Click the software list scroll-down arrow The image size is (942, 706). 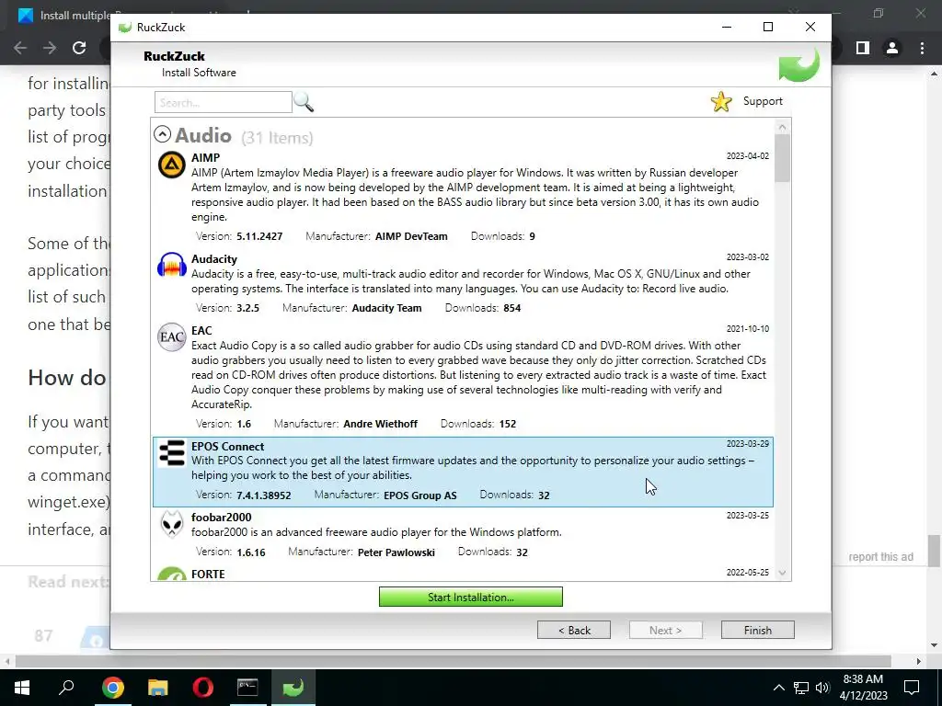click(782, 573)
